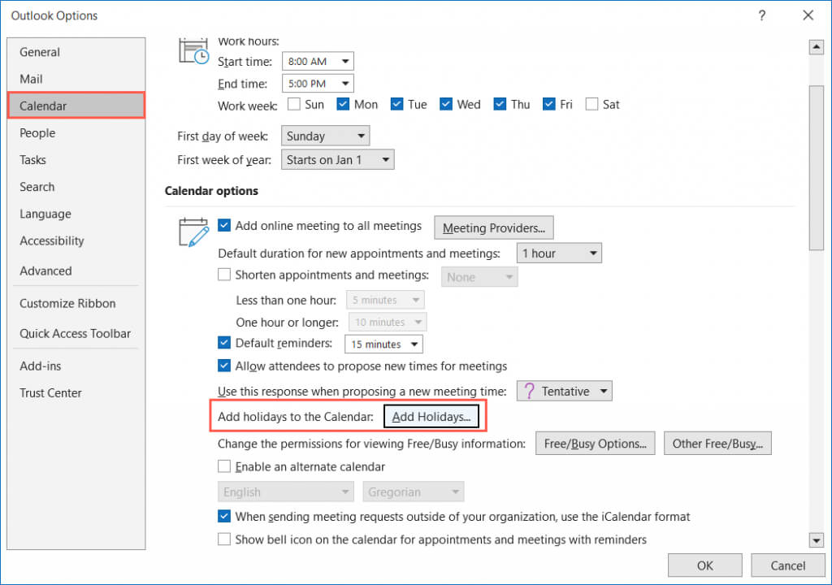Click the Calendar options section heading
This screenshot has width=832, height=585.
click(x=211, y=191)
